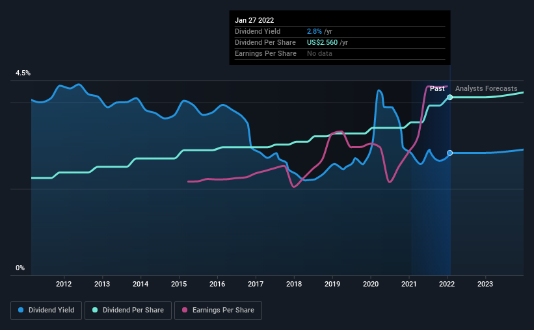This screenshot has height=330, width=534.
Task: Click the 2018 x-axis label
Action: [x=294, y=284]
